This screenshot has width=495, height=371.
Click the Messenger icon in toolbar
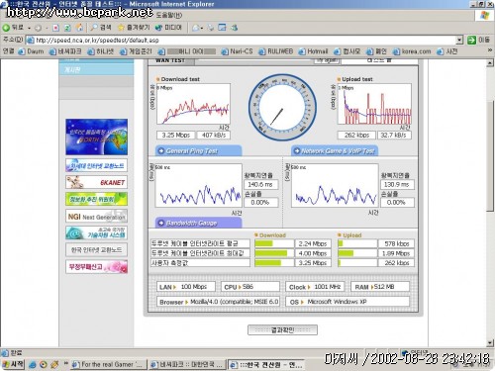(x=234, y=28)
